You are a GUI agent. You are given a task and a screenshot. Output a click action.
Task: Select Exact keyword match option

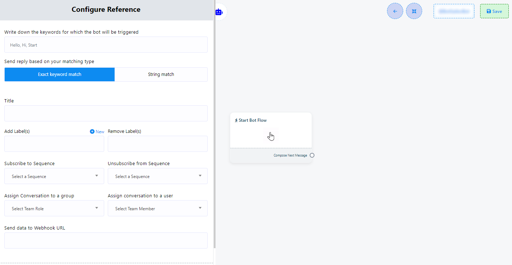coord(59,74)
